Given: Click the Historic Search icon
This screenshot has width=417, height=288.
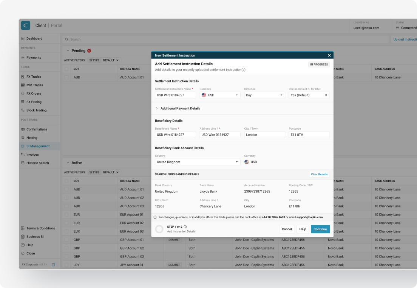Looking at the screenshot, I should point(23,163).
